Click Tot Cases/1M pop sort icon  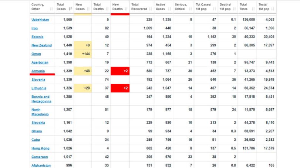215,9
